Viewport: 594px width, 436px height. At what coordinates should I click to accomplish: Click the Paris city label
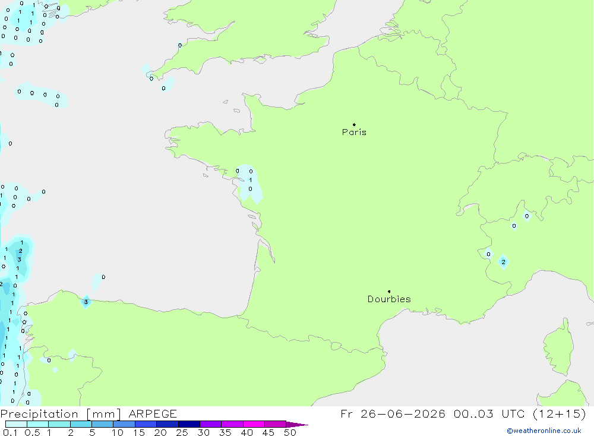pyautogui.click(x=354, y=132)
